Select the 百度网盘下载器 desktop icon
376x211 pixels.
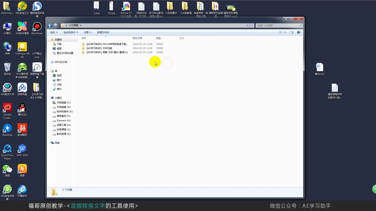pos(37,70)
